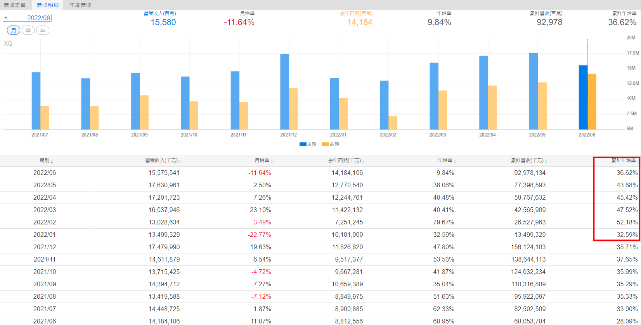
Task: Click the 2022/02 orange prior-period bar
Action: [x=393, y=123]
